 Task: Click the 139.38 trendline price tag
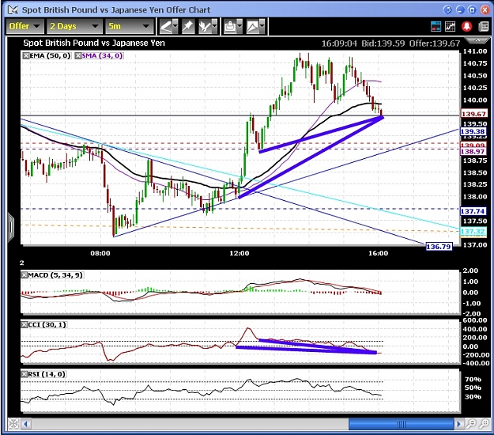pos(473,131)
